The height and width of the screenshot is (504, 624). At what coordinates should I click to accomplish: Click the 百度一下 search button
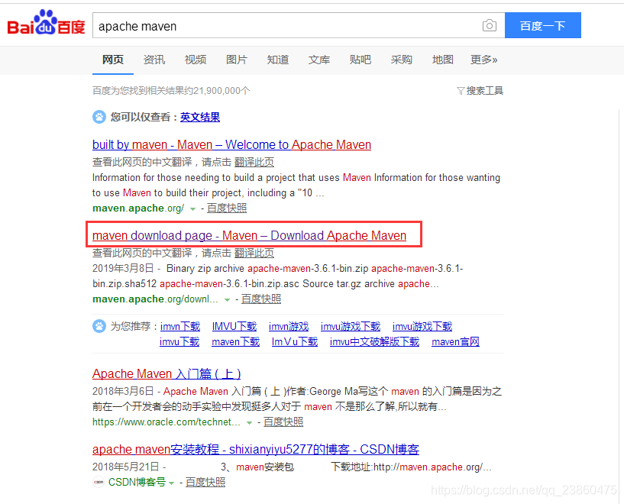click(x=542, y=25)
